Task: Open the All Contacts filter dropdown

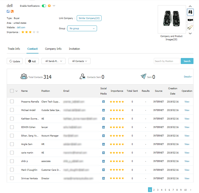Action: click(79, 61)
